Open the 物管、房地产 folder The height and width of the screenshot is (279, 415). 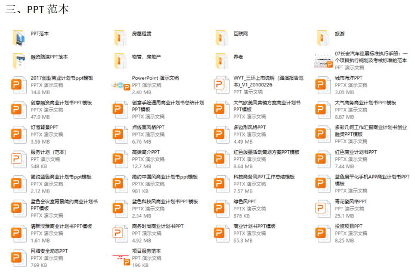coord(121,60)
